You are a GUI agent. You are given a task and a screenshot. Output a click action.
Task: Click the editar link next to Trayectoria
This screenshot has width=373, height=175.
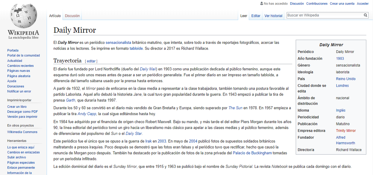point(91,61)
